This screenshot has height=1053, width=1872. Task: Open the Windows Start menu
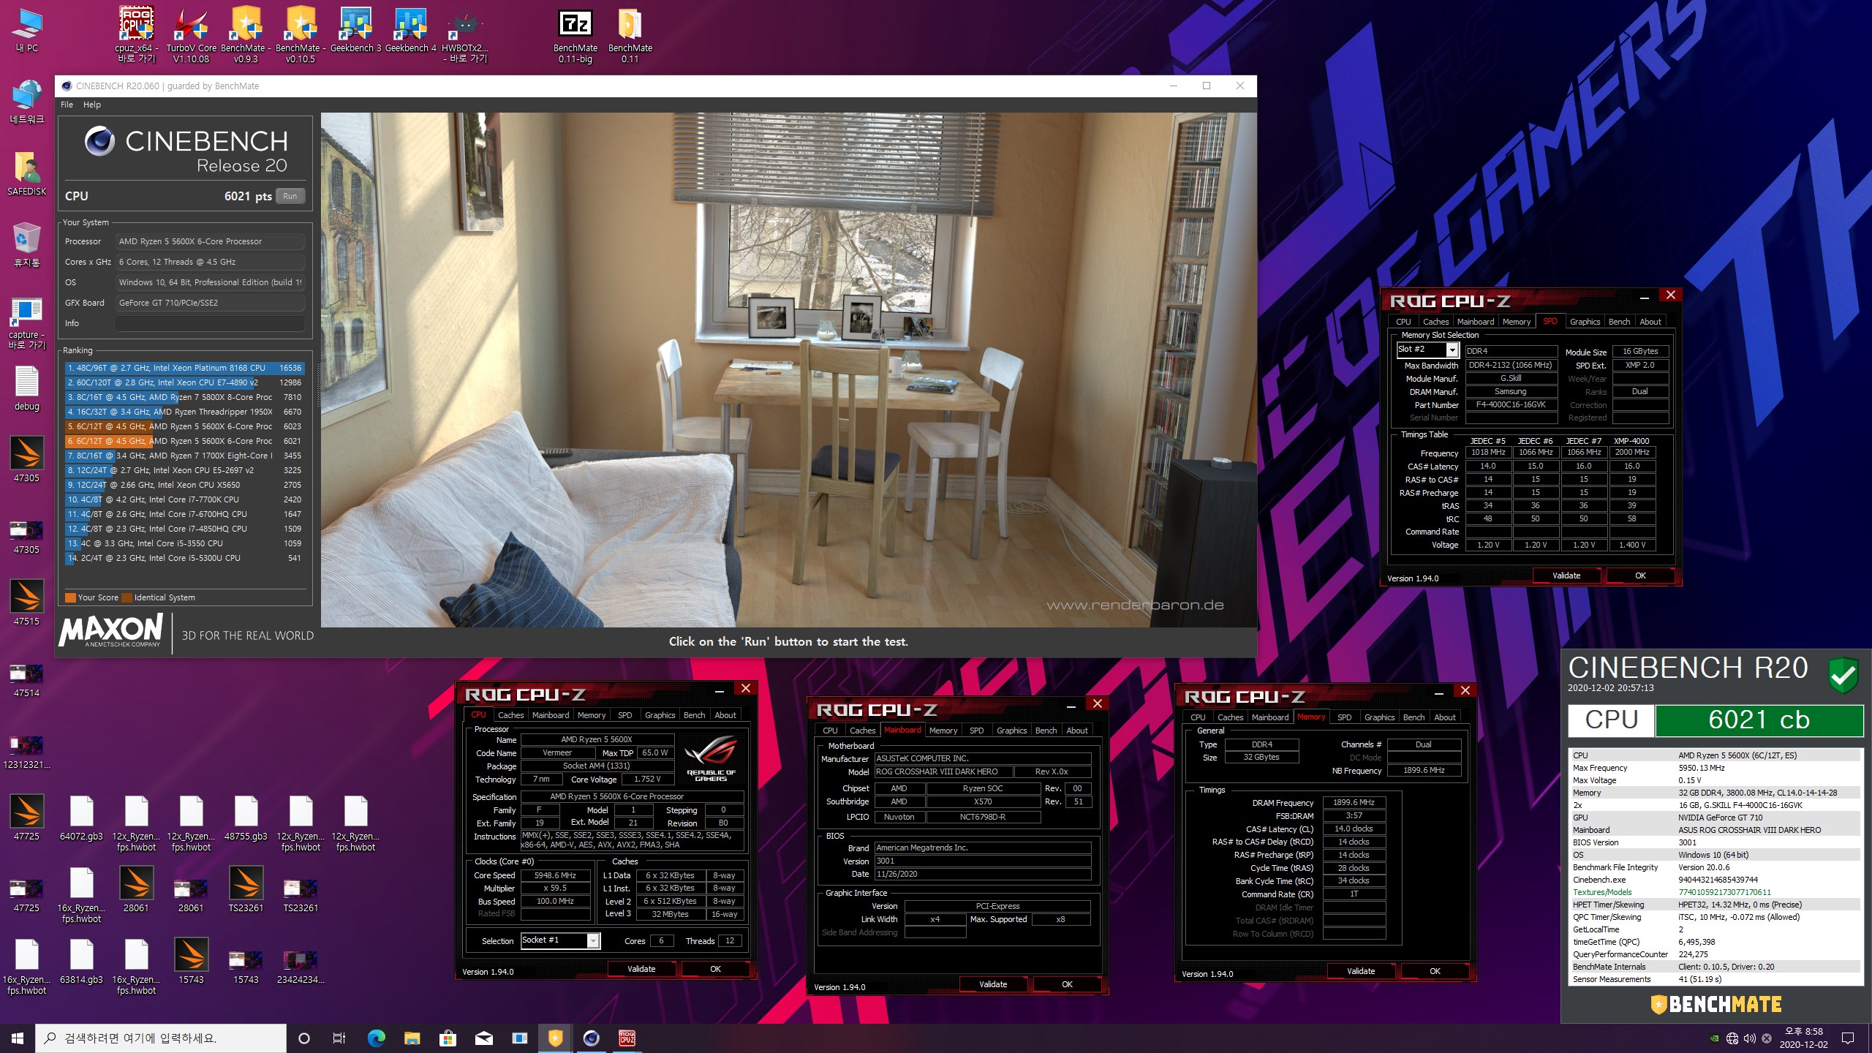[18, 1038]
